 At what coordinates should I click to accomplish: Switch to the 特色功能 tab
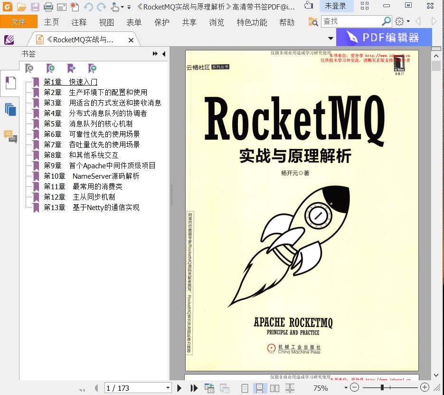[x=252, y=22]
